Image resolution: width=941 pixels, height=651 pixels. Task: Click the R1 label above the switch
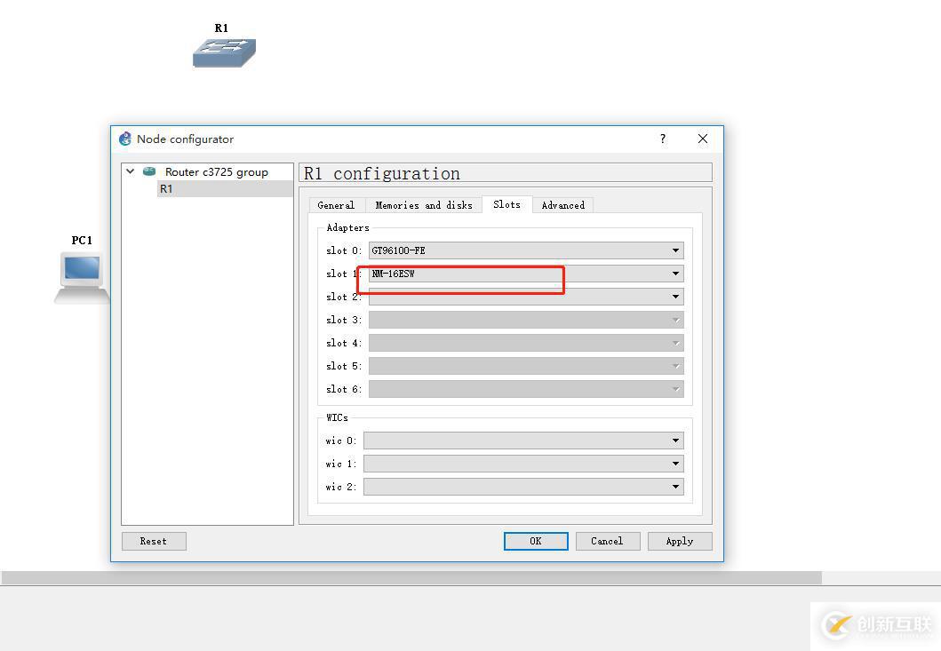point(221,28)
